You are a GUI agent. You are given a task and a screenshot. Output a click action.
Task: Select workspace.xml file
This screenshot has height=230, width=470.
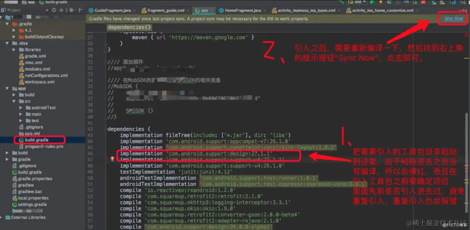[36, 82]
